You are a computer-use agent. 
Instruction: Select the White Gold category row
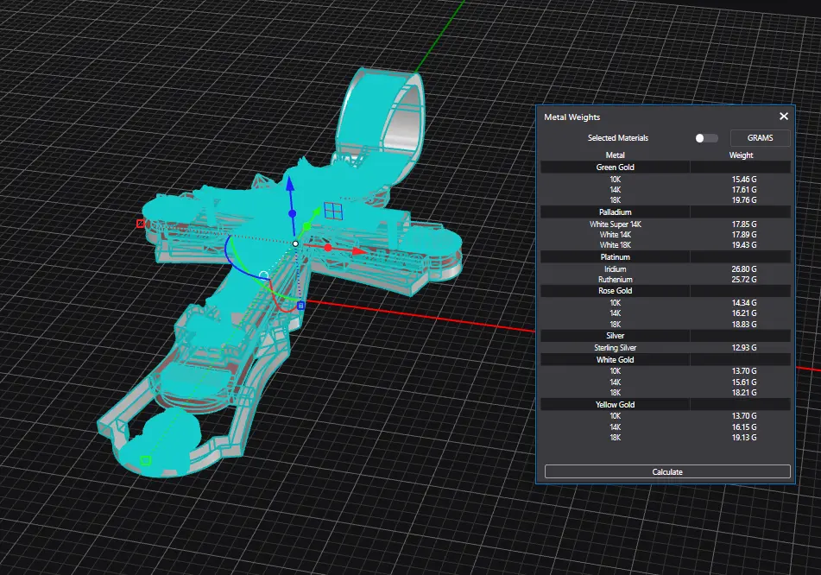pos(666,360)
